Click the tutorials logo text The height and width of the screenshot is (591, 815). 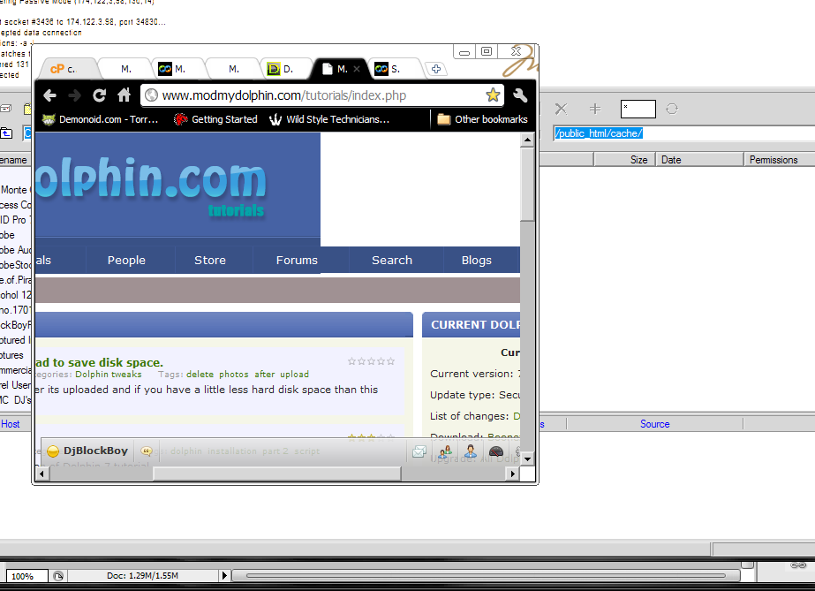coord(236,210)
